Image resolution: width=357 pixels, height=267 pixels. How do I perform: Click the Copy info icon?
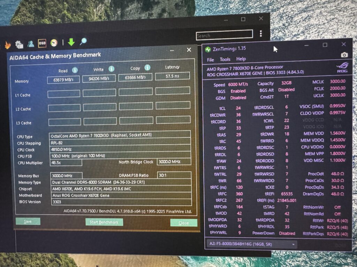(147, 67)
